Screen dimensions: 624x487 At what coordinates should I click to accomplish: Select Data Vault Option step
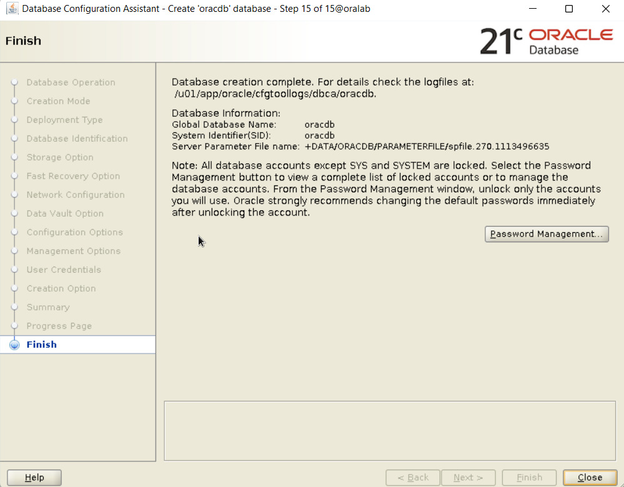click(65, 214)
